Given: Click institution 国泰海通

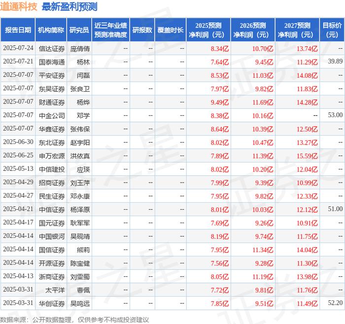Looking at the screenshot, I should (x=52, y=62).
